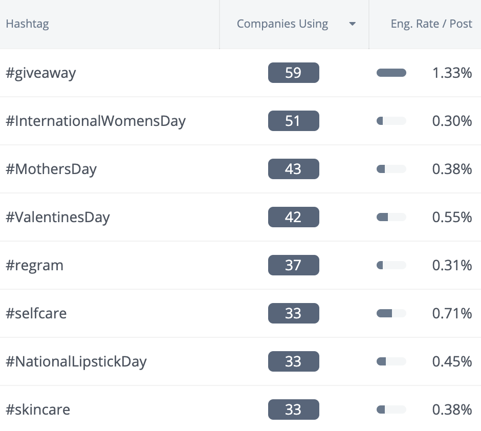Open the #selfcare hashtag
This screenshot has width=481, height=431.
tap(36, 313)
